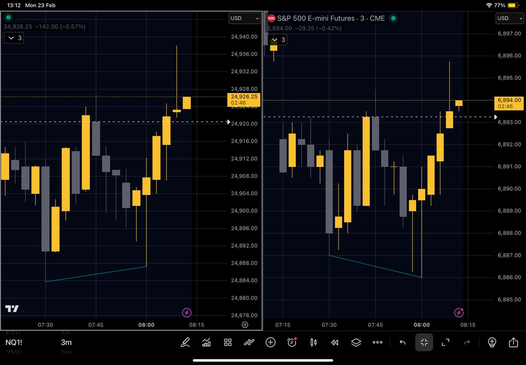Go fullscreen with the corner brackets icon
This screenshot has height=365, width=526.
445,342
